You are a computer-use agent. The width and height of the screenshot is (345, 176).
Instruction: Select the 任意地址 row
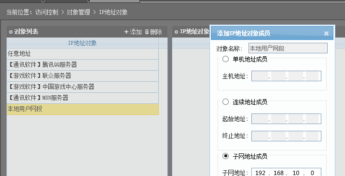coord(83,54)
